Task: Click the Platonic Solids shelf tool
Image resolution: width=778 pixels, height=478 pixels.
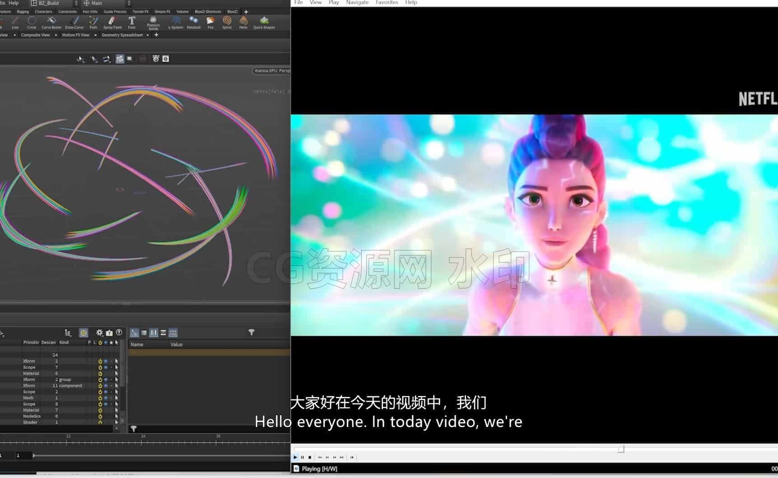Action: [154, 23]
